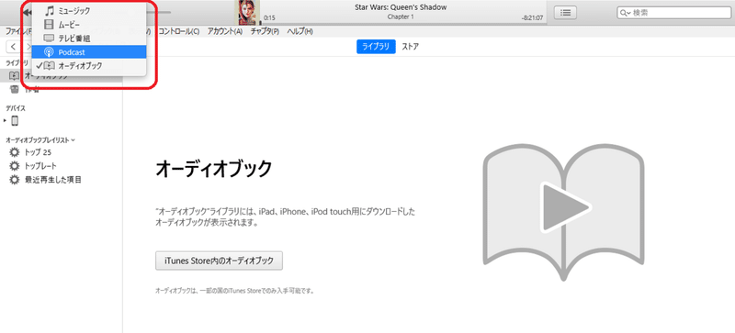This screenshot has height=333, width=735.
Task: Open the アカウント(A) menu
Action: click(225, 31)
